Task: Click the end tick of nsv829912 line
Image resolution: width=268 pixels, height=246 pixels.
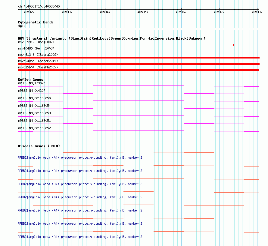Action: pos(234,45)
